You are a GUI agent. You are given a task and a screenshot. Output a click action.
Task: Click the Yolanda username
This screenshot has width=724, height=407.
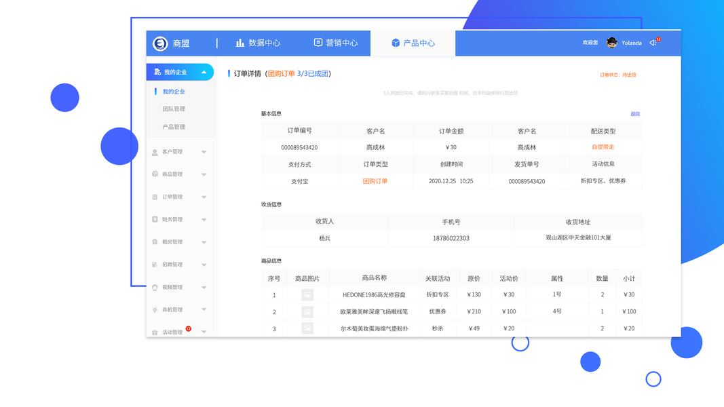tap(632, 43)
